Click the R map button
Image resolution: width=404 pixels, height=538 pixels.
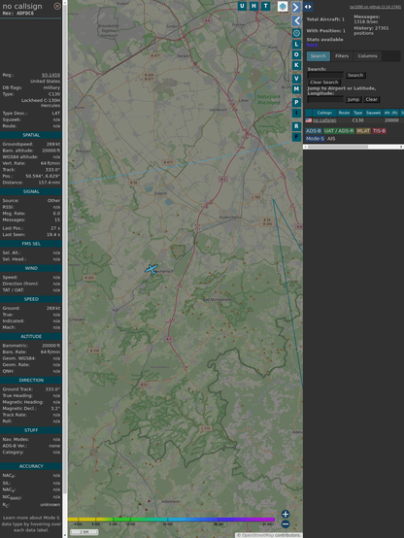click(x=296, y=126)
